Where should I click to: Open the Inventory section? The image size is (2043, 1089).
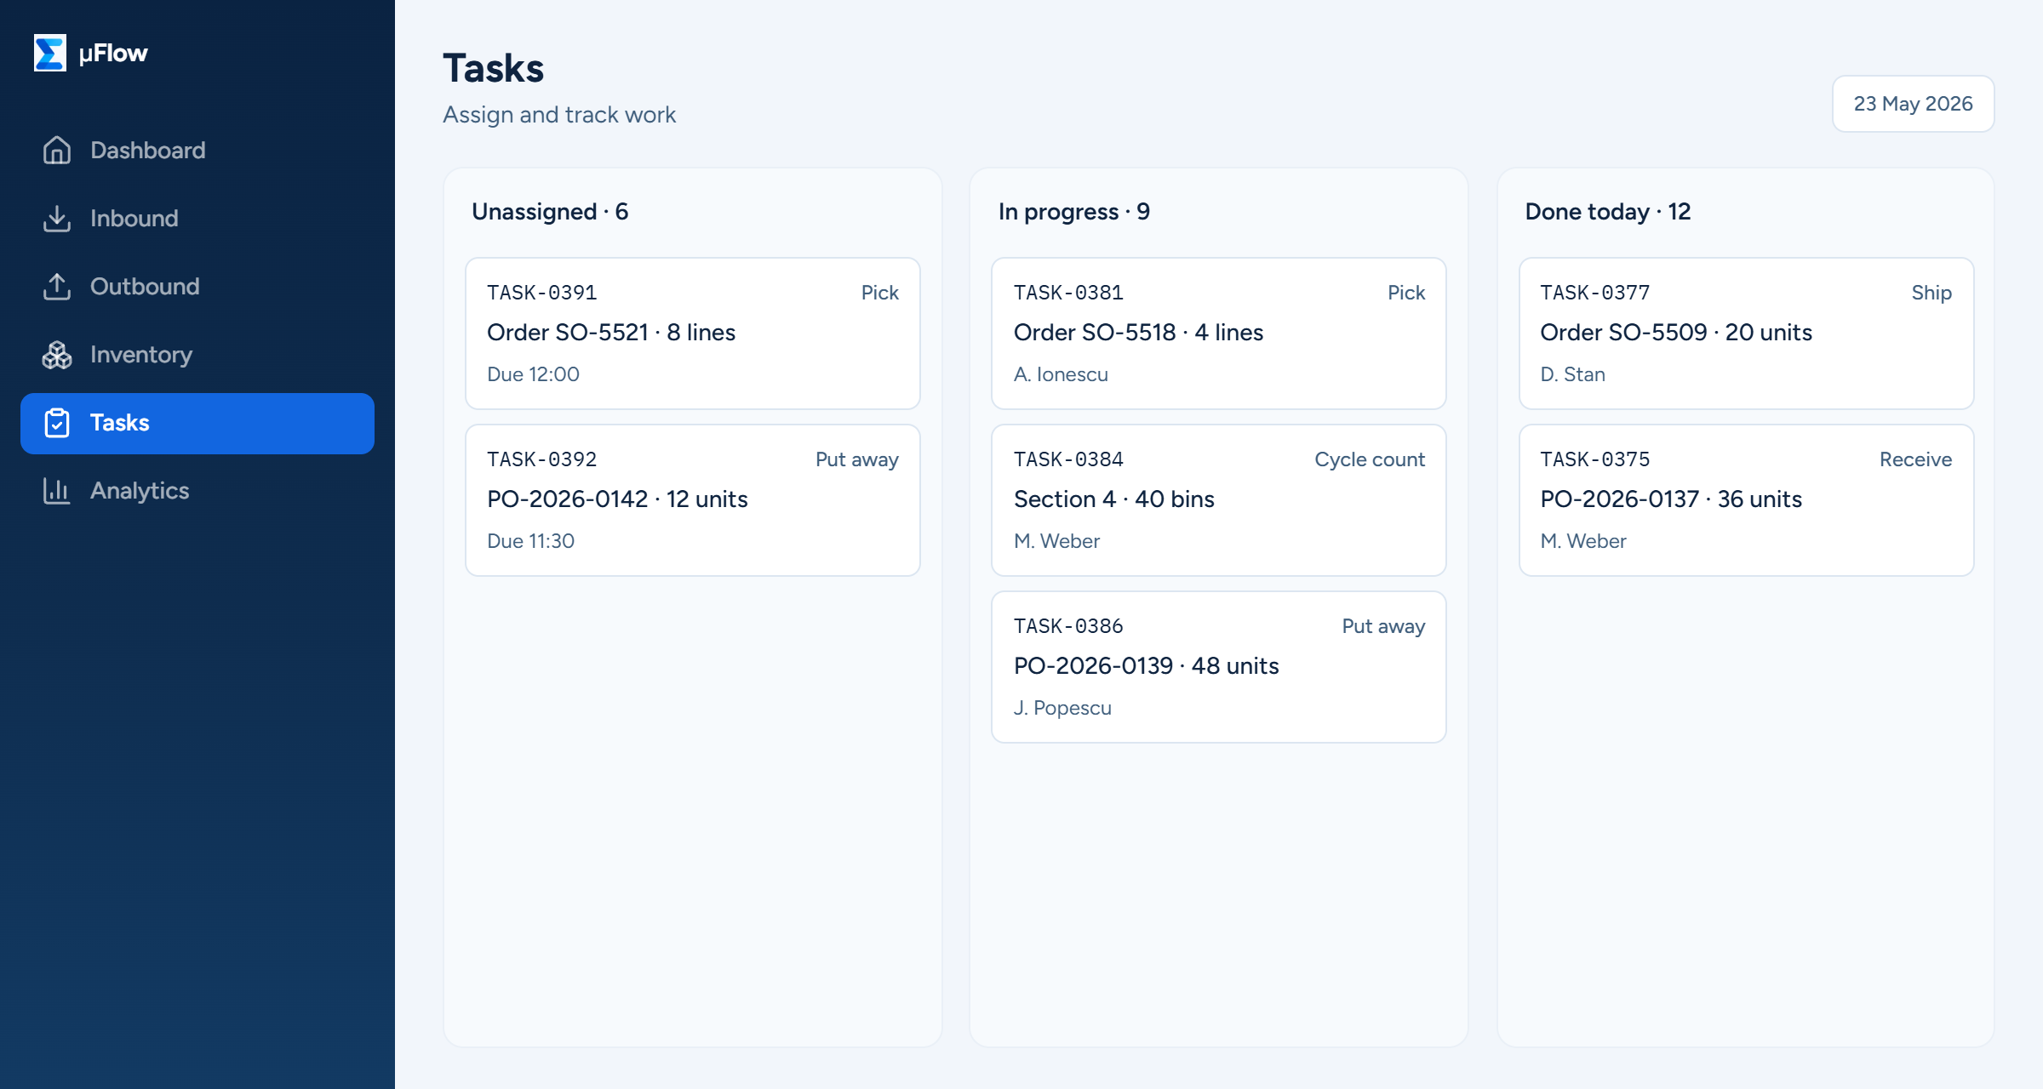197,355
